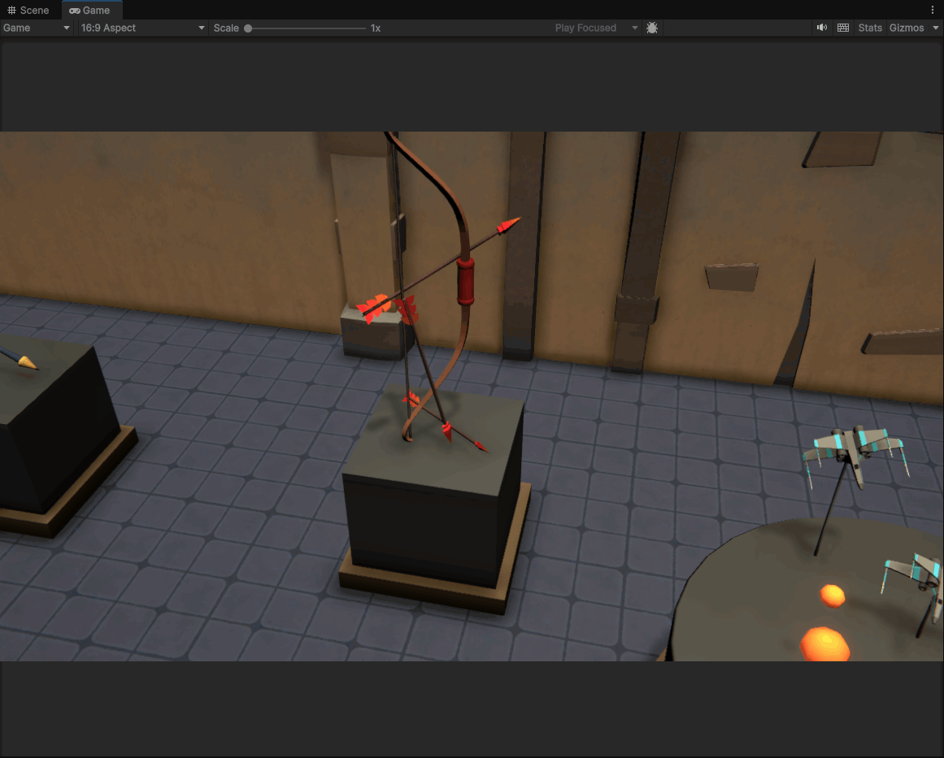Open the three-dot panel options menu

tap(933, 10)
